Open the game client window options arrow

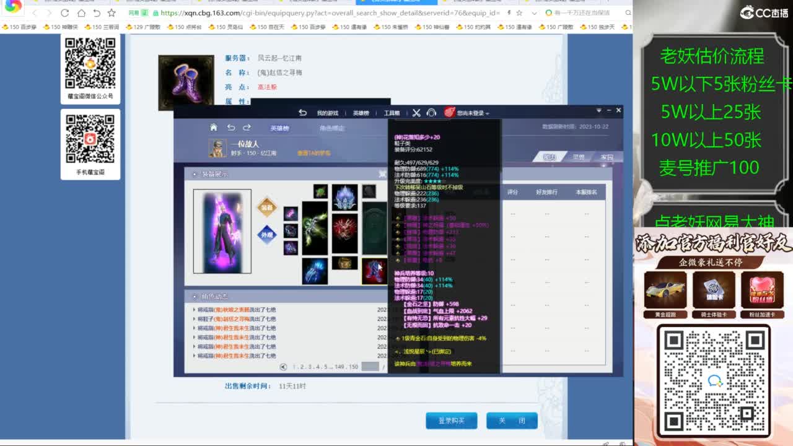pyautogui.click(x=598, y=110)
